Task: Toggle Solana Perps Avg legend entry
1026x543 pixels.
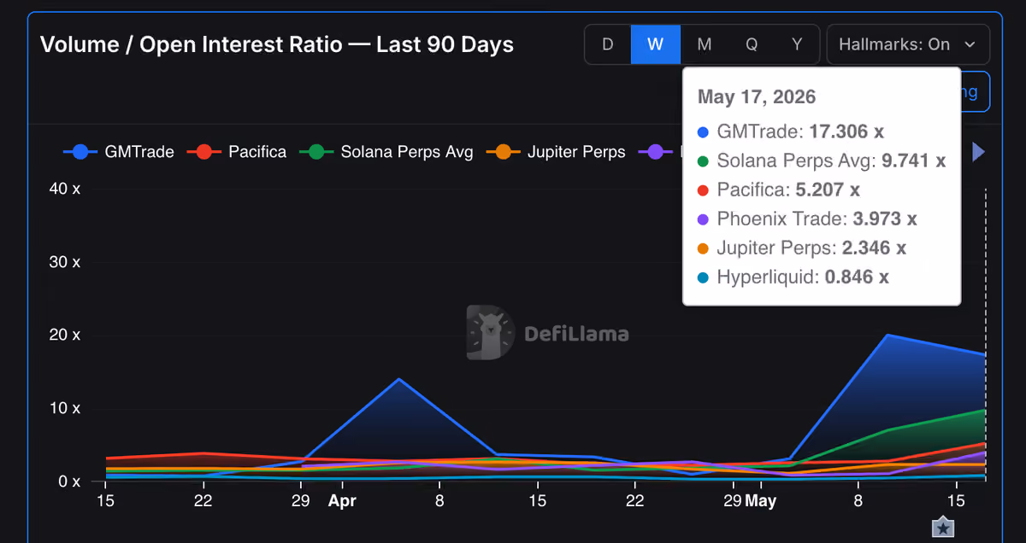Action: coord(386,152)
